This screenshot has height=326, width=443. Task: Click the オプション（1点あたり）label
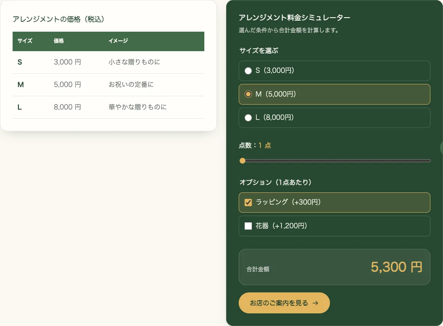click(x=275, y=182)
